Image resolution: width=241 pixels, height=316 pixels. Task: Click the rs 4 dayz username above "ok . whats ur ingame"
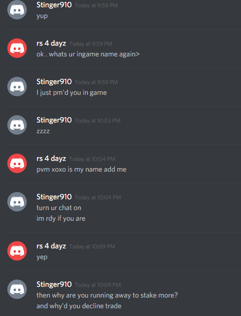click(x=51, y=43)
